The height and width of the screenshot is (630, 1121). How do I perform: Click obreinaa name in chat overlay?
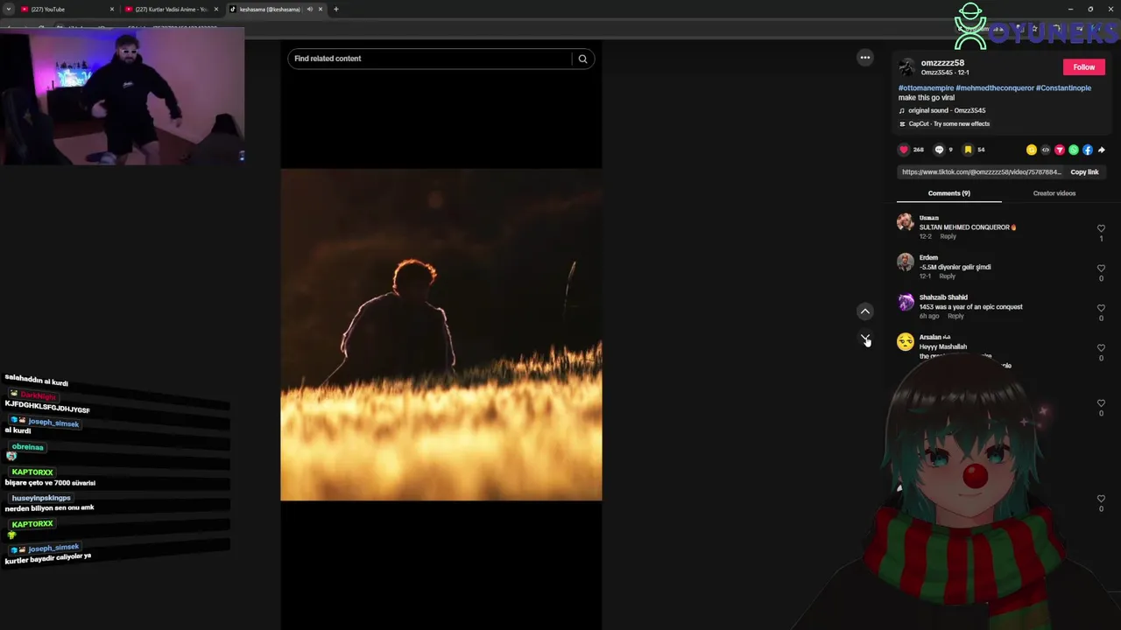pyautogui.click(x=27, y=447)
